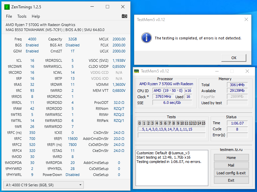
Task: Minimize the ZenTimings window
Action: pyautogui.click(x=92, y=7)
